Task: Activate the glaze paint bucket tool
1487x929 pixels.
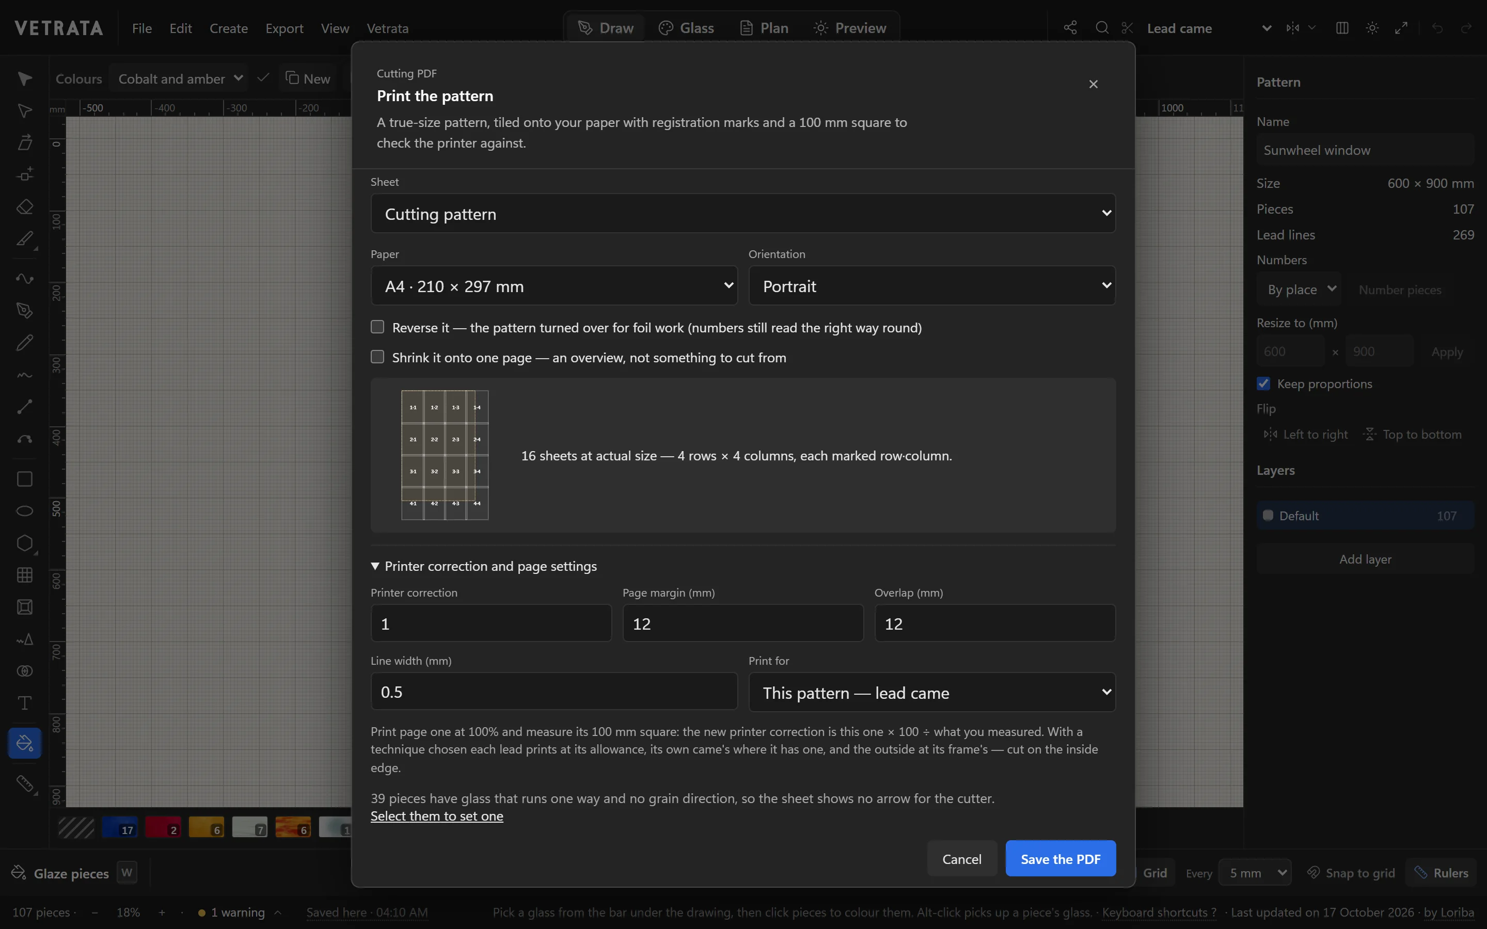Action: pos(25,743)
